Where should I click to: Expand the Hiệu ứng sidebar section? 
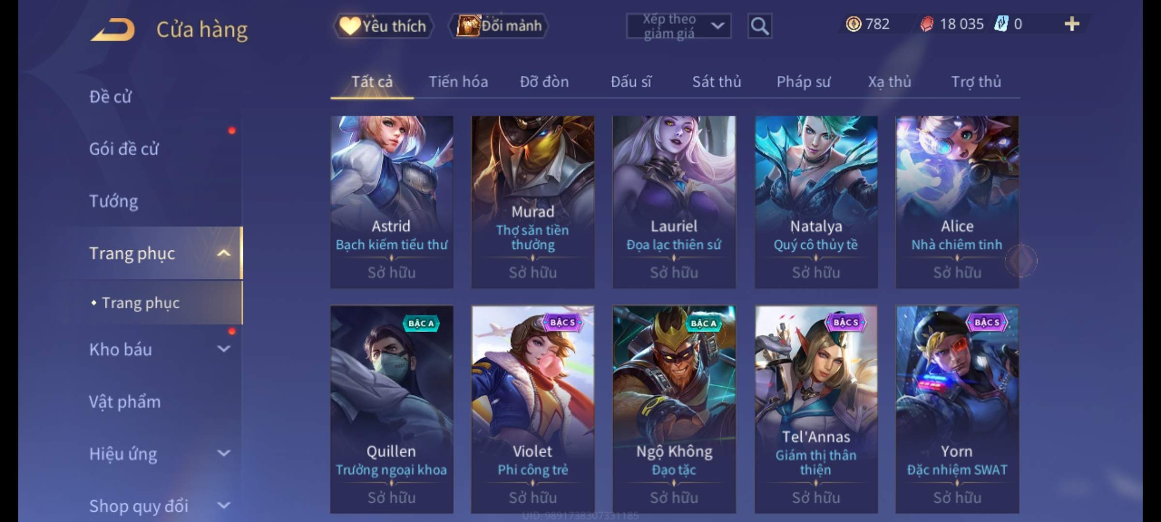[223, 453]
